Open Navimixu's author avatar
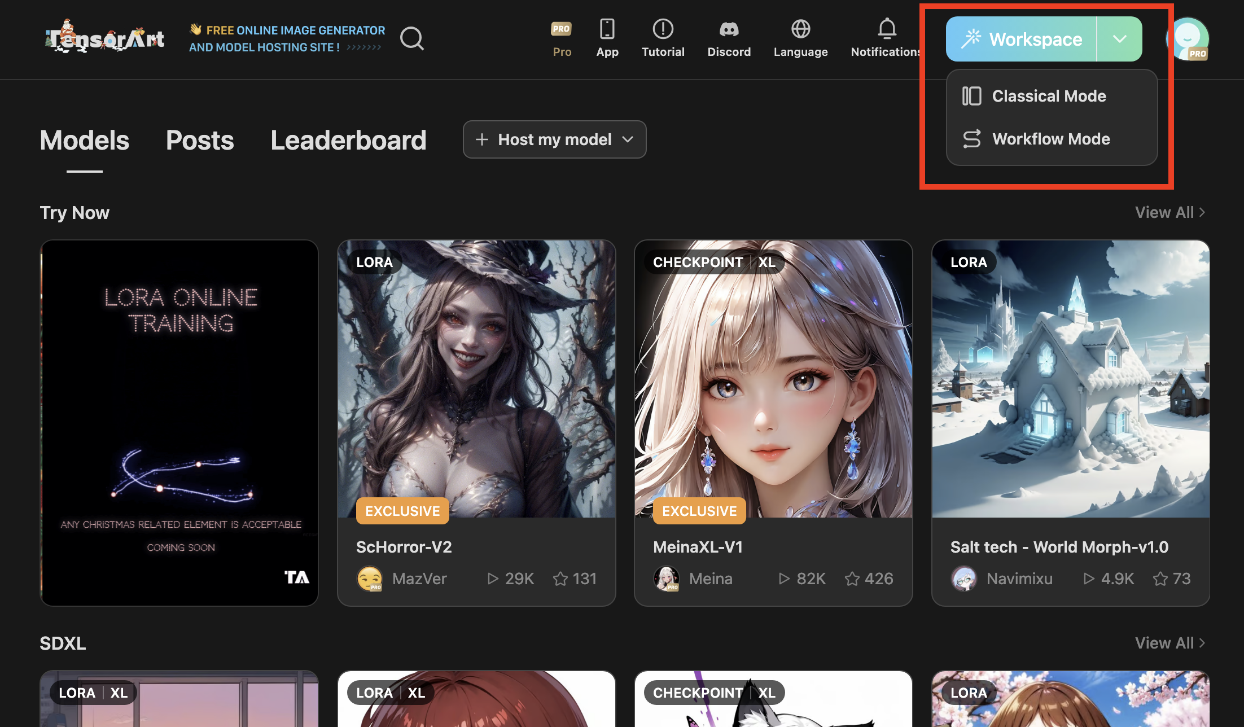The width and height of the screenshot is (1244, 727). tap(964, 579)
